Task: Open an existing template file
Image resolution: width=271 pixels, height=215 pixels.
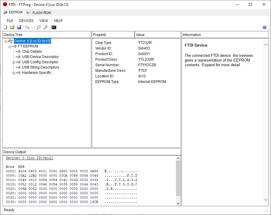Action: (x=12, y=27)
